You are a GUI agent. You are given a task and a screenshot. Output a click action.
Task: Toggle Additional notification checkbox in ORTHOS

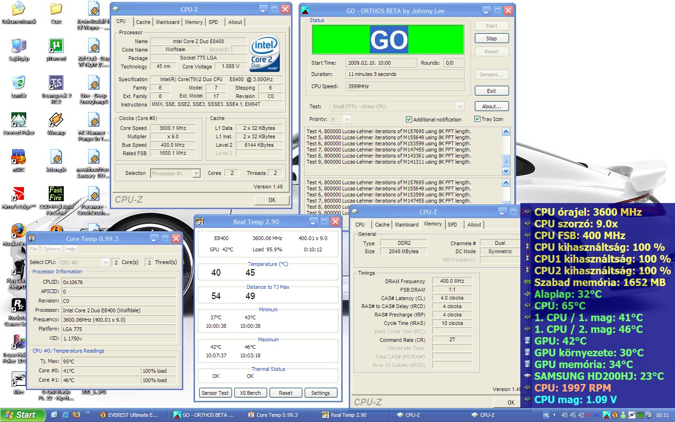[x=409, y=120]
